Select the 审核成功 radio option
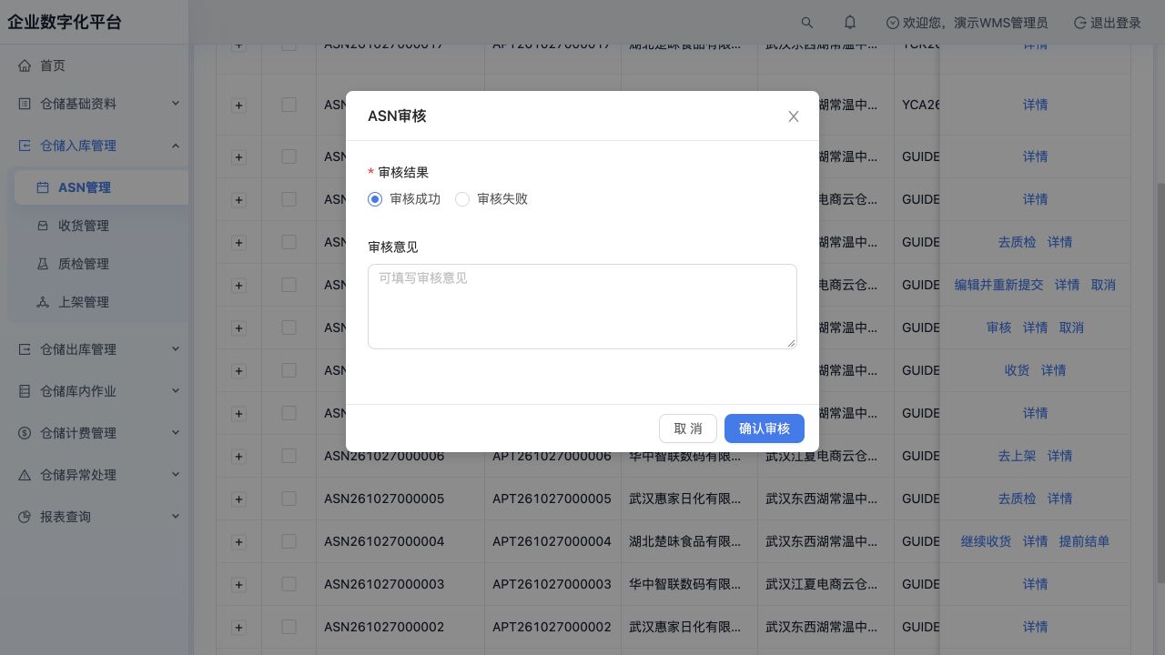The width and height of the screenshot is (1165, 655). point(404,199)
